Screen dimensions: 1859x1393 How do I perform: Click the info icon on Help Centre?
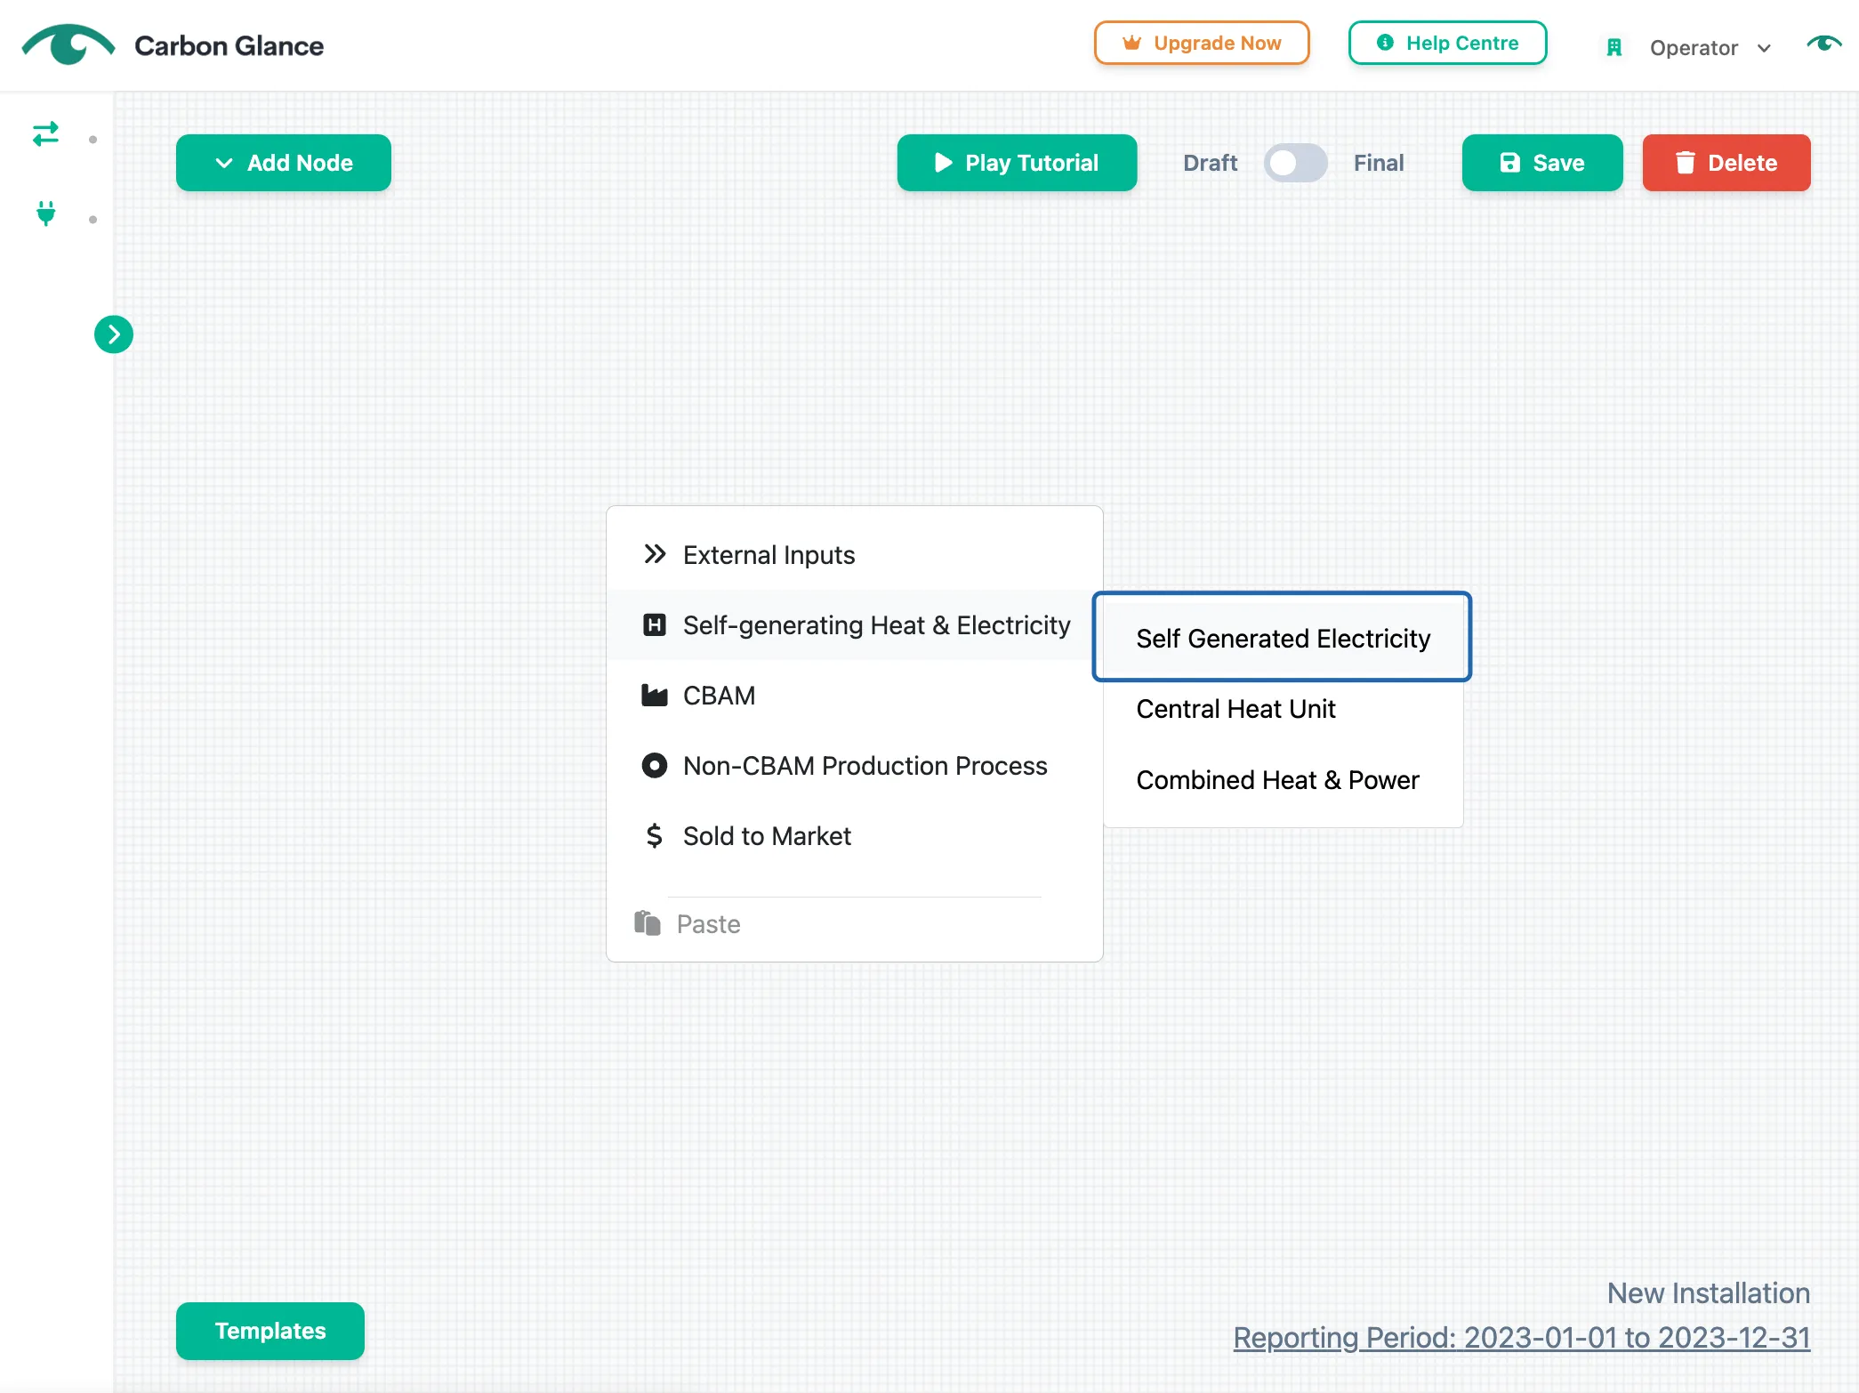click(x=1385, y=43)
